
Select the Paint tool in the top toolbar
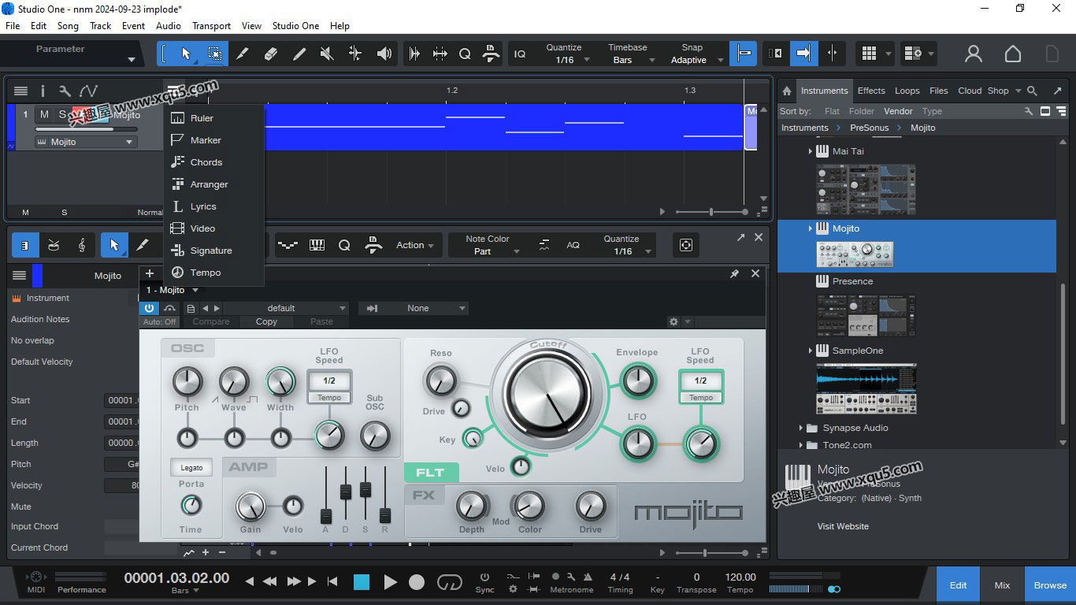click(x=299, y=54)
